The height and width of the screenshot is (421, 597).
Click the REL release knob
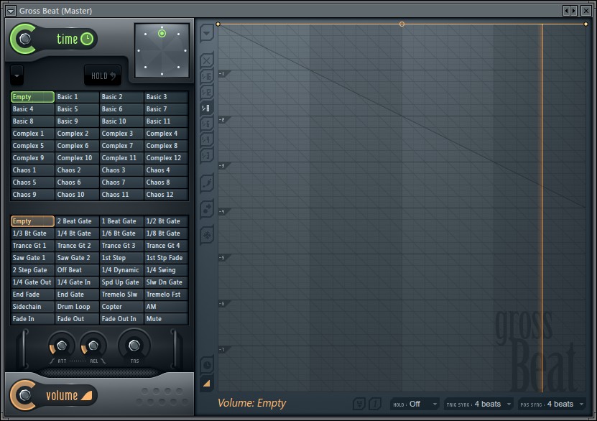click(x=93, y=346)
